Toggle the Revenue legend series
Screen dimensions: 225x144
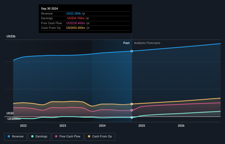click(x=16, y=137)
